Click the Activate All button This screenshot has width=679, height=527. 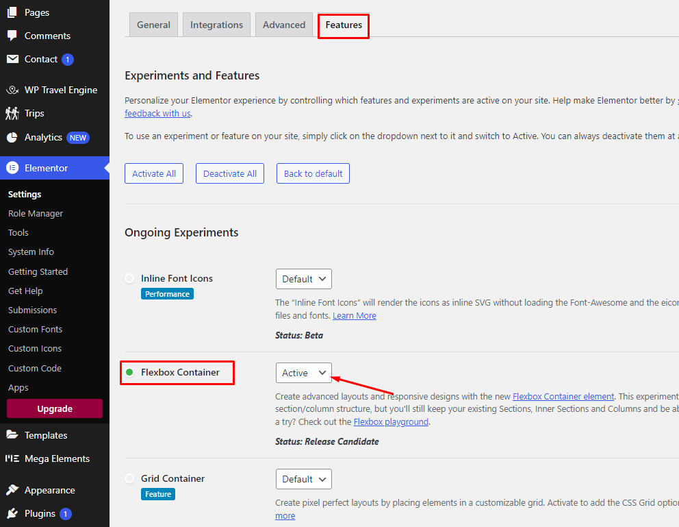pyautogui.click(x=154, y=173)
